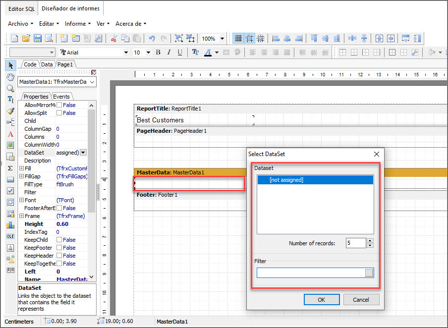Switch to the Editor SQL tab
448x328 pixels.
point(21,9)
